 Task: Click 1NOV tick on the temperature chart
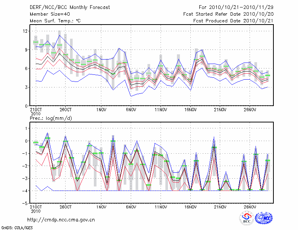[x=101, y=110]
